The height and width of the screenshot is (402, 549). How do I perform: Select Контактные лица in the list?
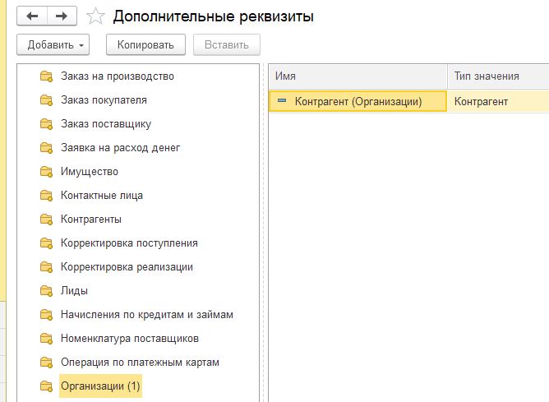(102, 196)
